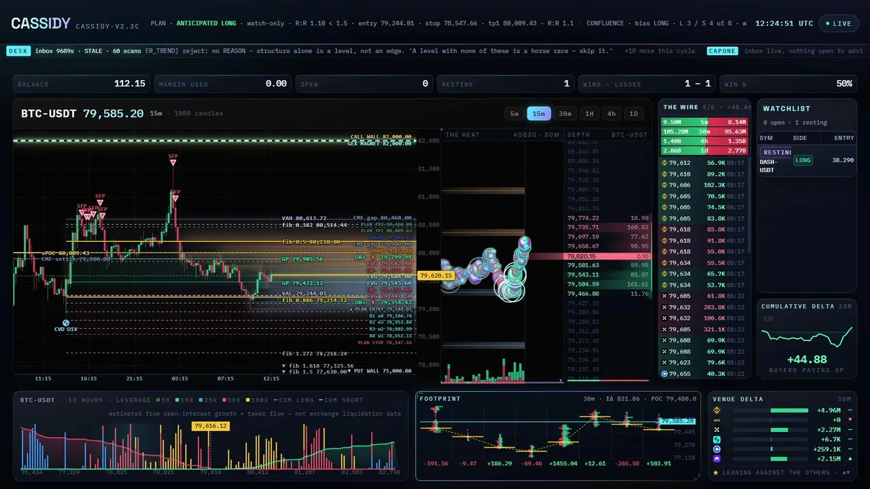Image resolution: width=870 pixels, height=489 pixels.
Task: Click blue exchange icon on 79,655 wire row
Action: (x=665, y=374)
